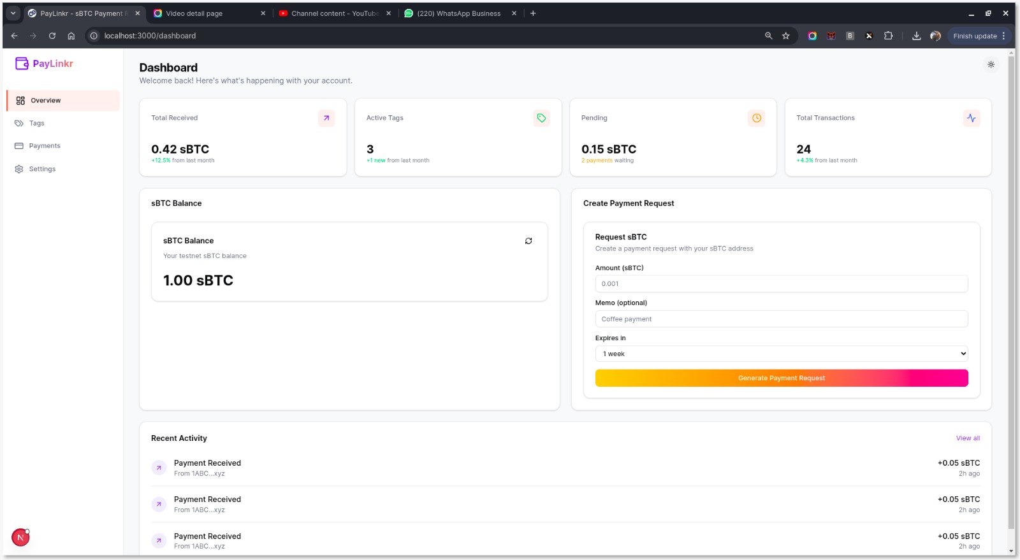Switch to Channel content - YouTube tab
Viewport: 1020px width, 560px height.
point(335,13)
